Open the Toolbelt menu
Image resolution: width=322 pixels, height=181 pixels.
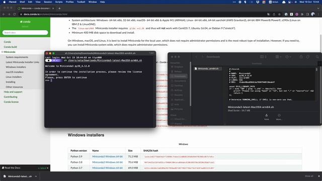click(81, 2)
